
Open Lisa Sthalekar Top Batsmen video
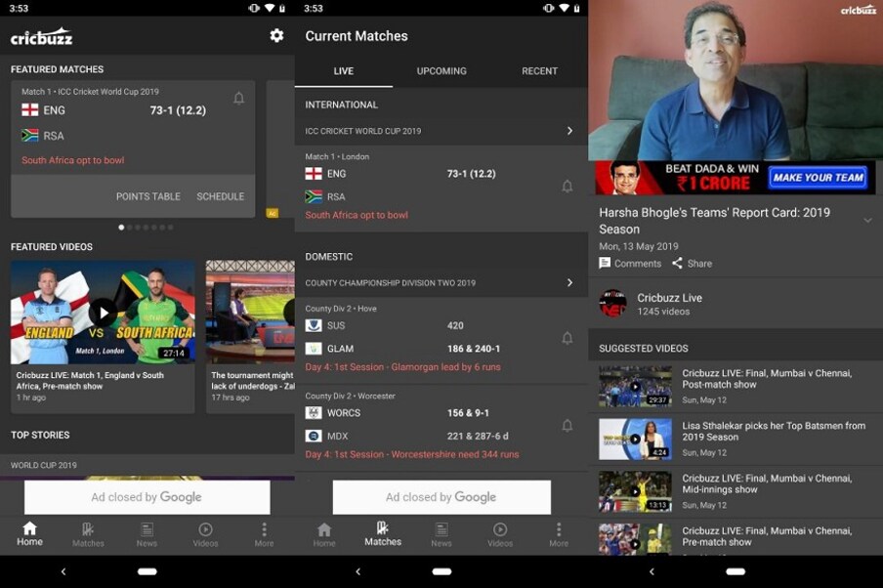point(736,439)
